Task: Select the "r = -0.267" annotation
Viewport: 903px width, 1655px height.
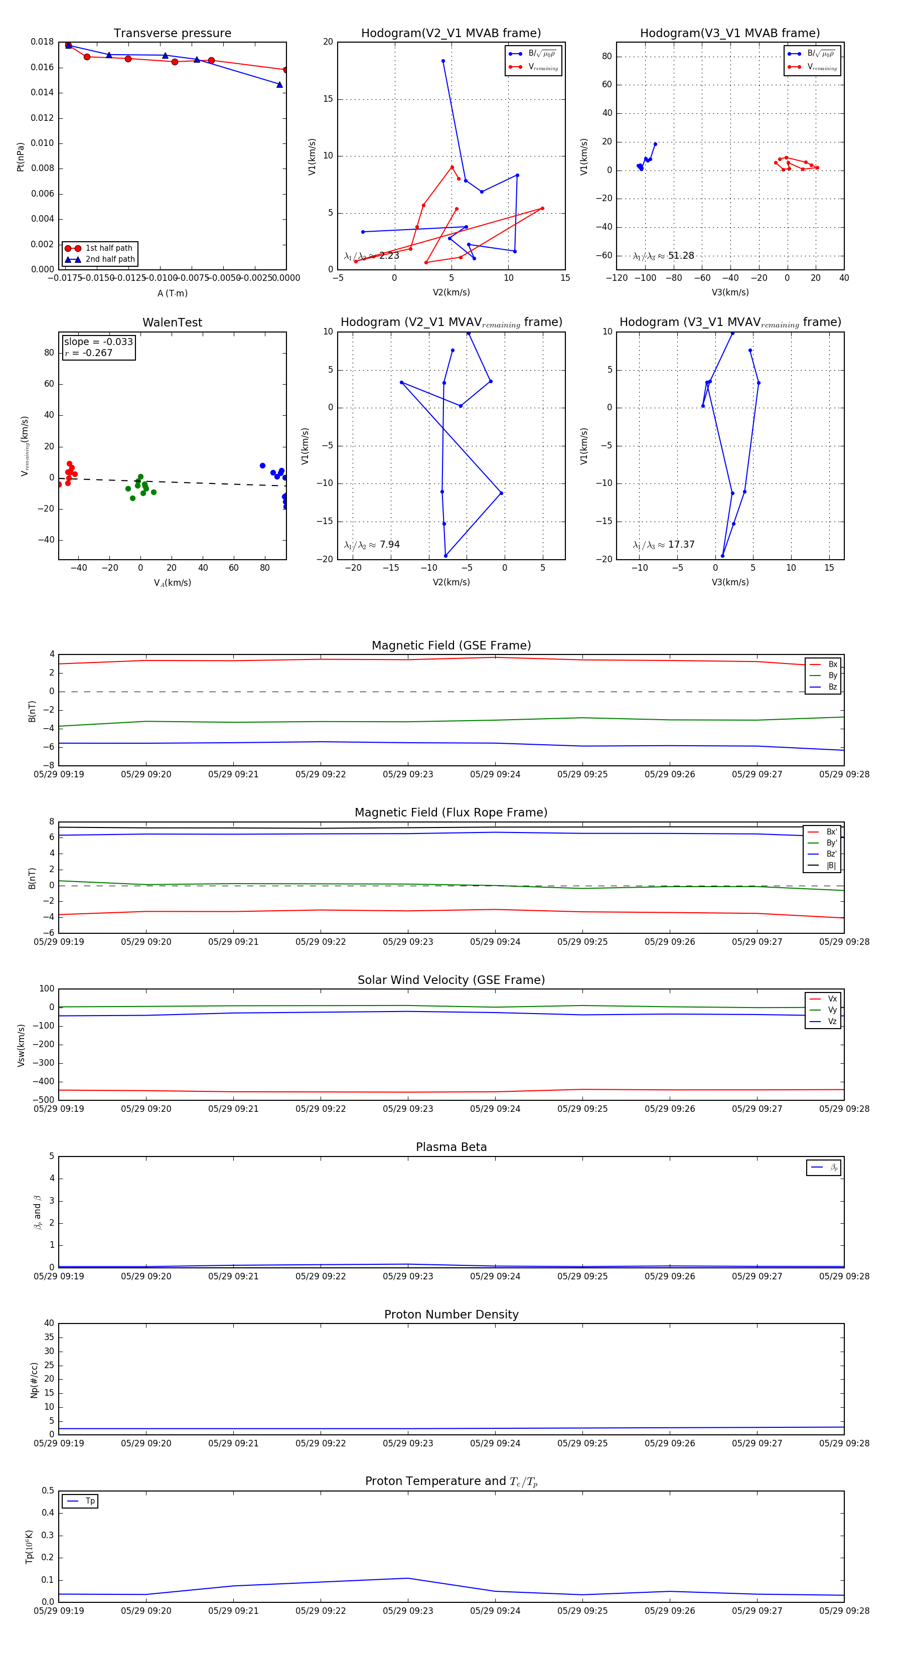Action: click(89, 353)
